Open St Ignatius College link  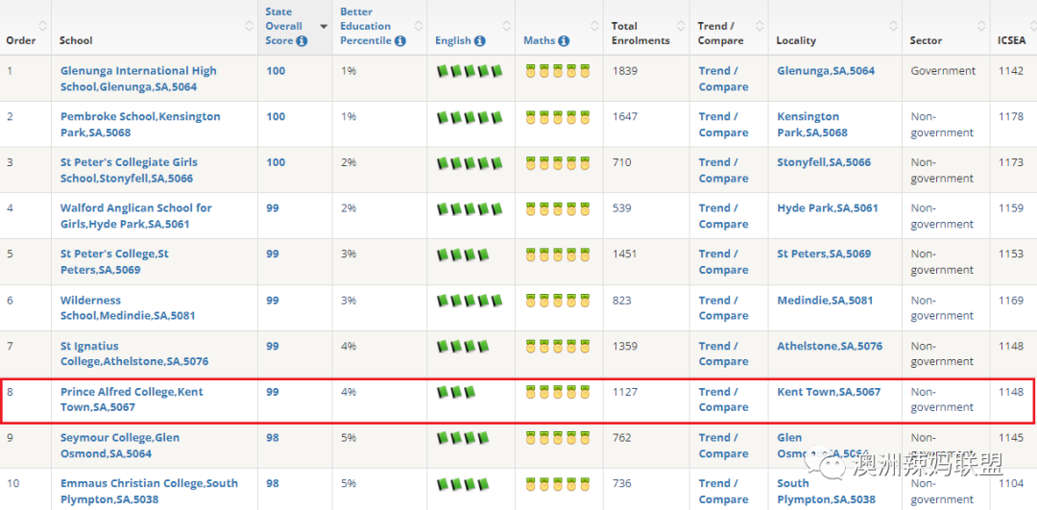coord(134,353)
